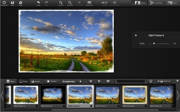Click the Add Preset button
180x112 pixels.
click(x=164, y=81)
